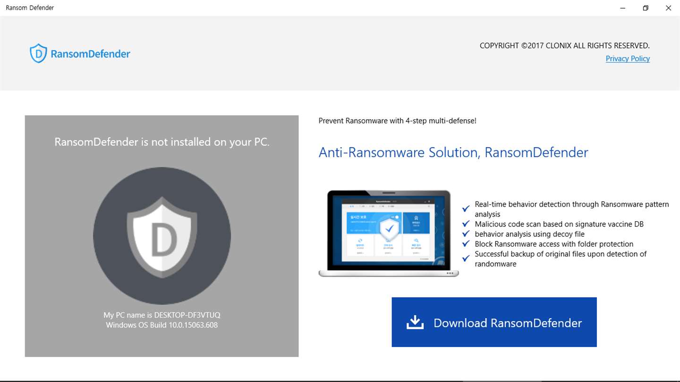Click the 'Ransom Defender' window title text
680x382 pixels.
tap(30, 8)
